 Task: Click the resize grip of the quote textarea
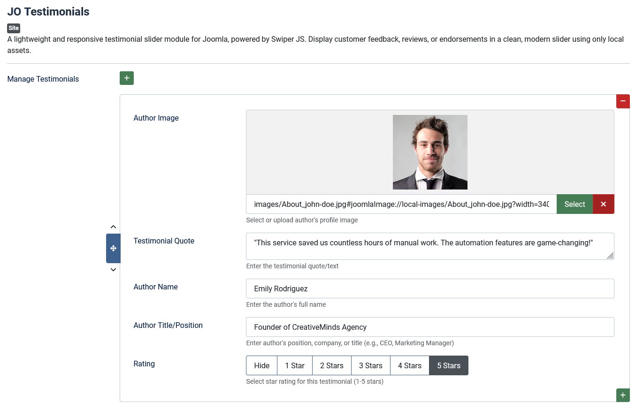coord(610,256)
